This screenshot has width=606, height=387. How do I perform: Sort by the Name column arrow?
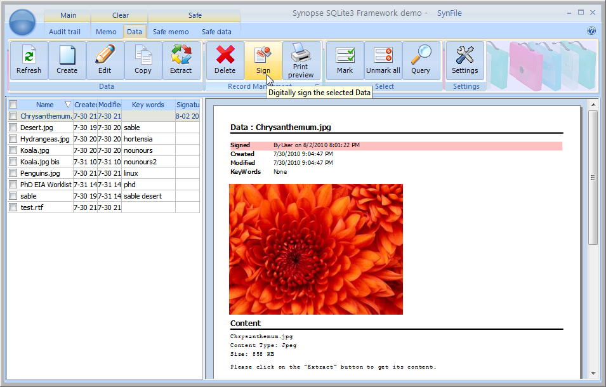click(x=68, y=105)
